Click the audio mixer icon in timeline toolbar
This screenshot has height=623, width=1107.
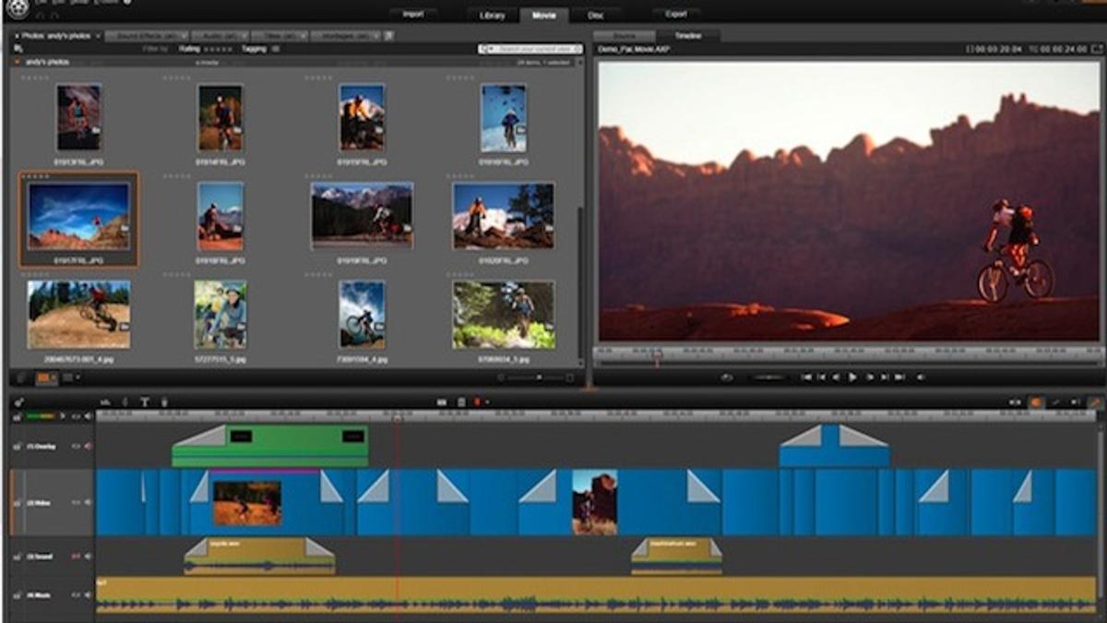coord(105,401)
